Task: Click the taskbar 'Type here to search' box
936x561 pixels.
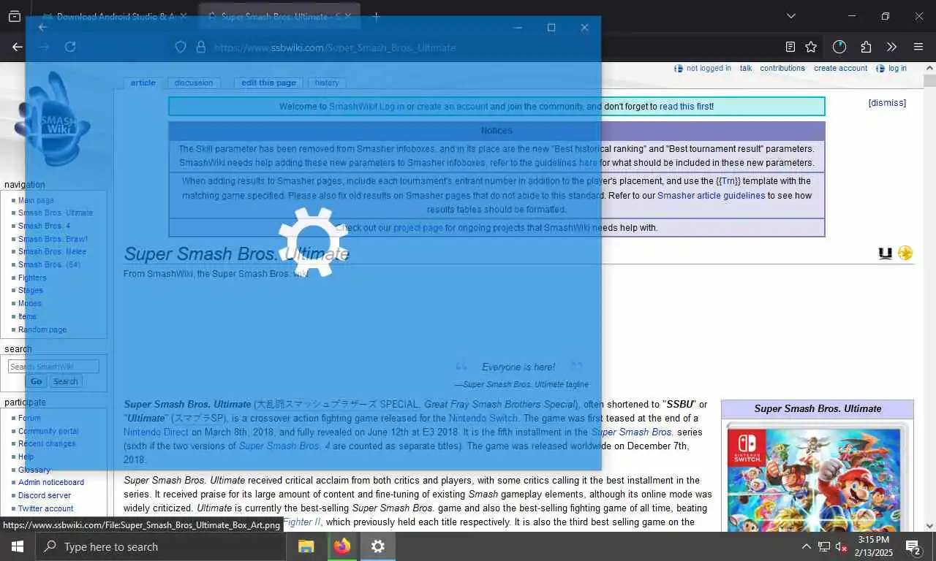Action: pos(160,546)
